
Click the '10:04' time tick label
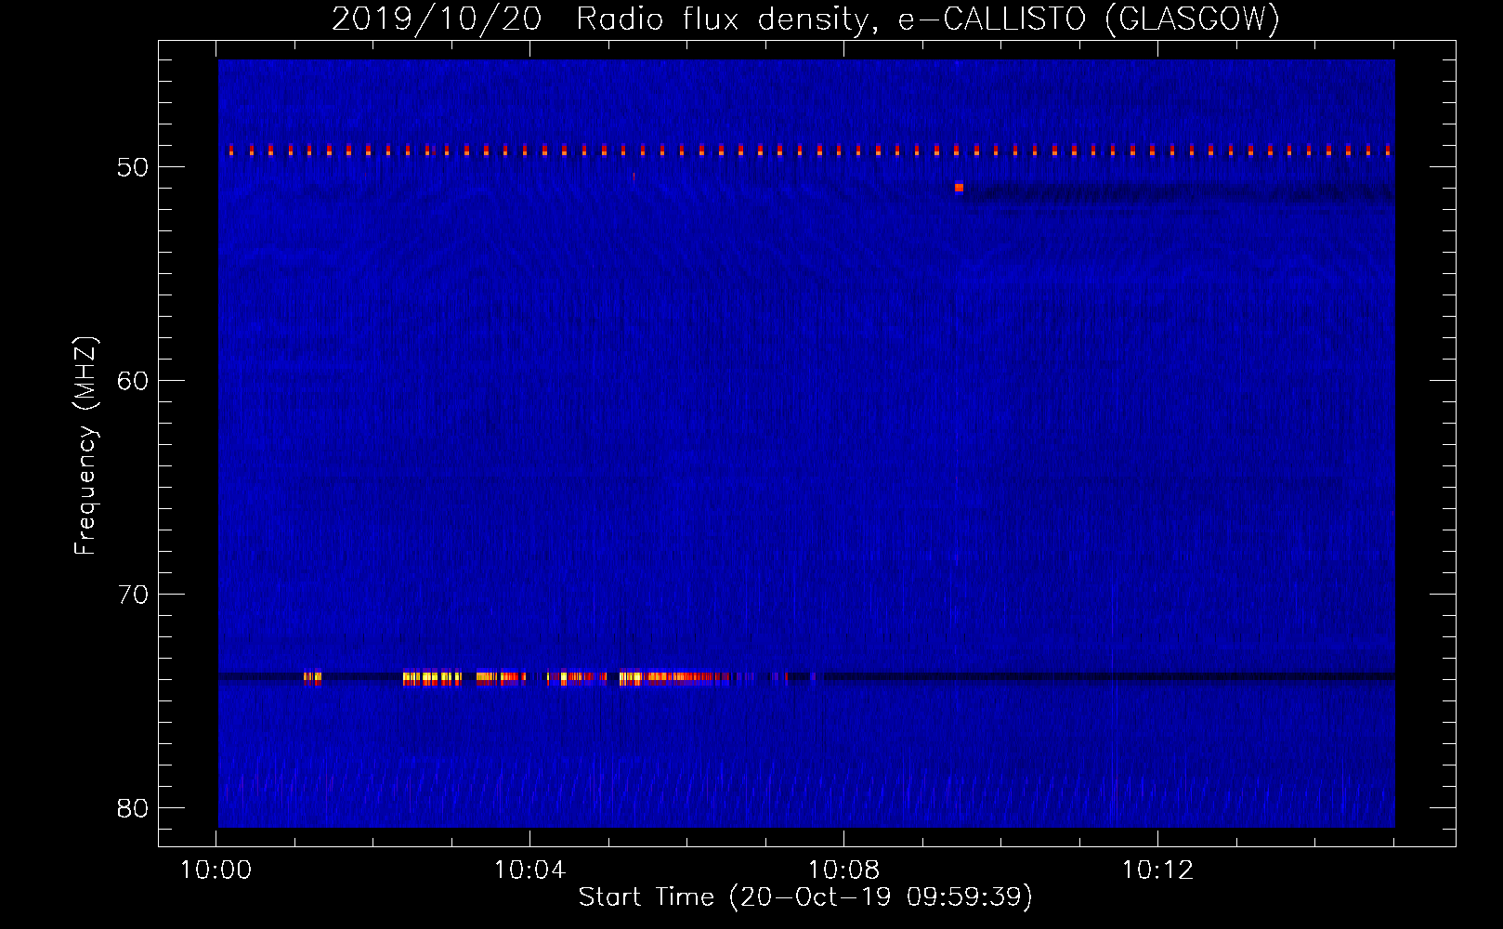pos(529,870)
